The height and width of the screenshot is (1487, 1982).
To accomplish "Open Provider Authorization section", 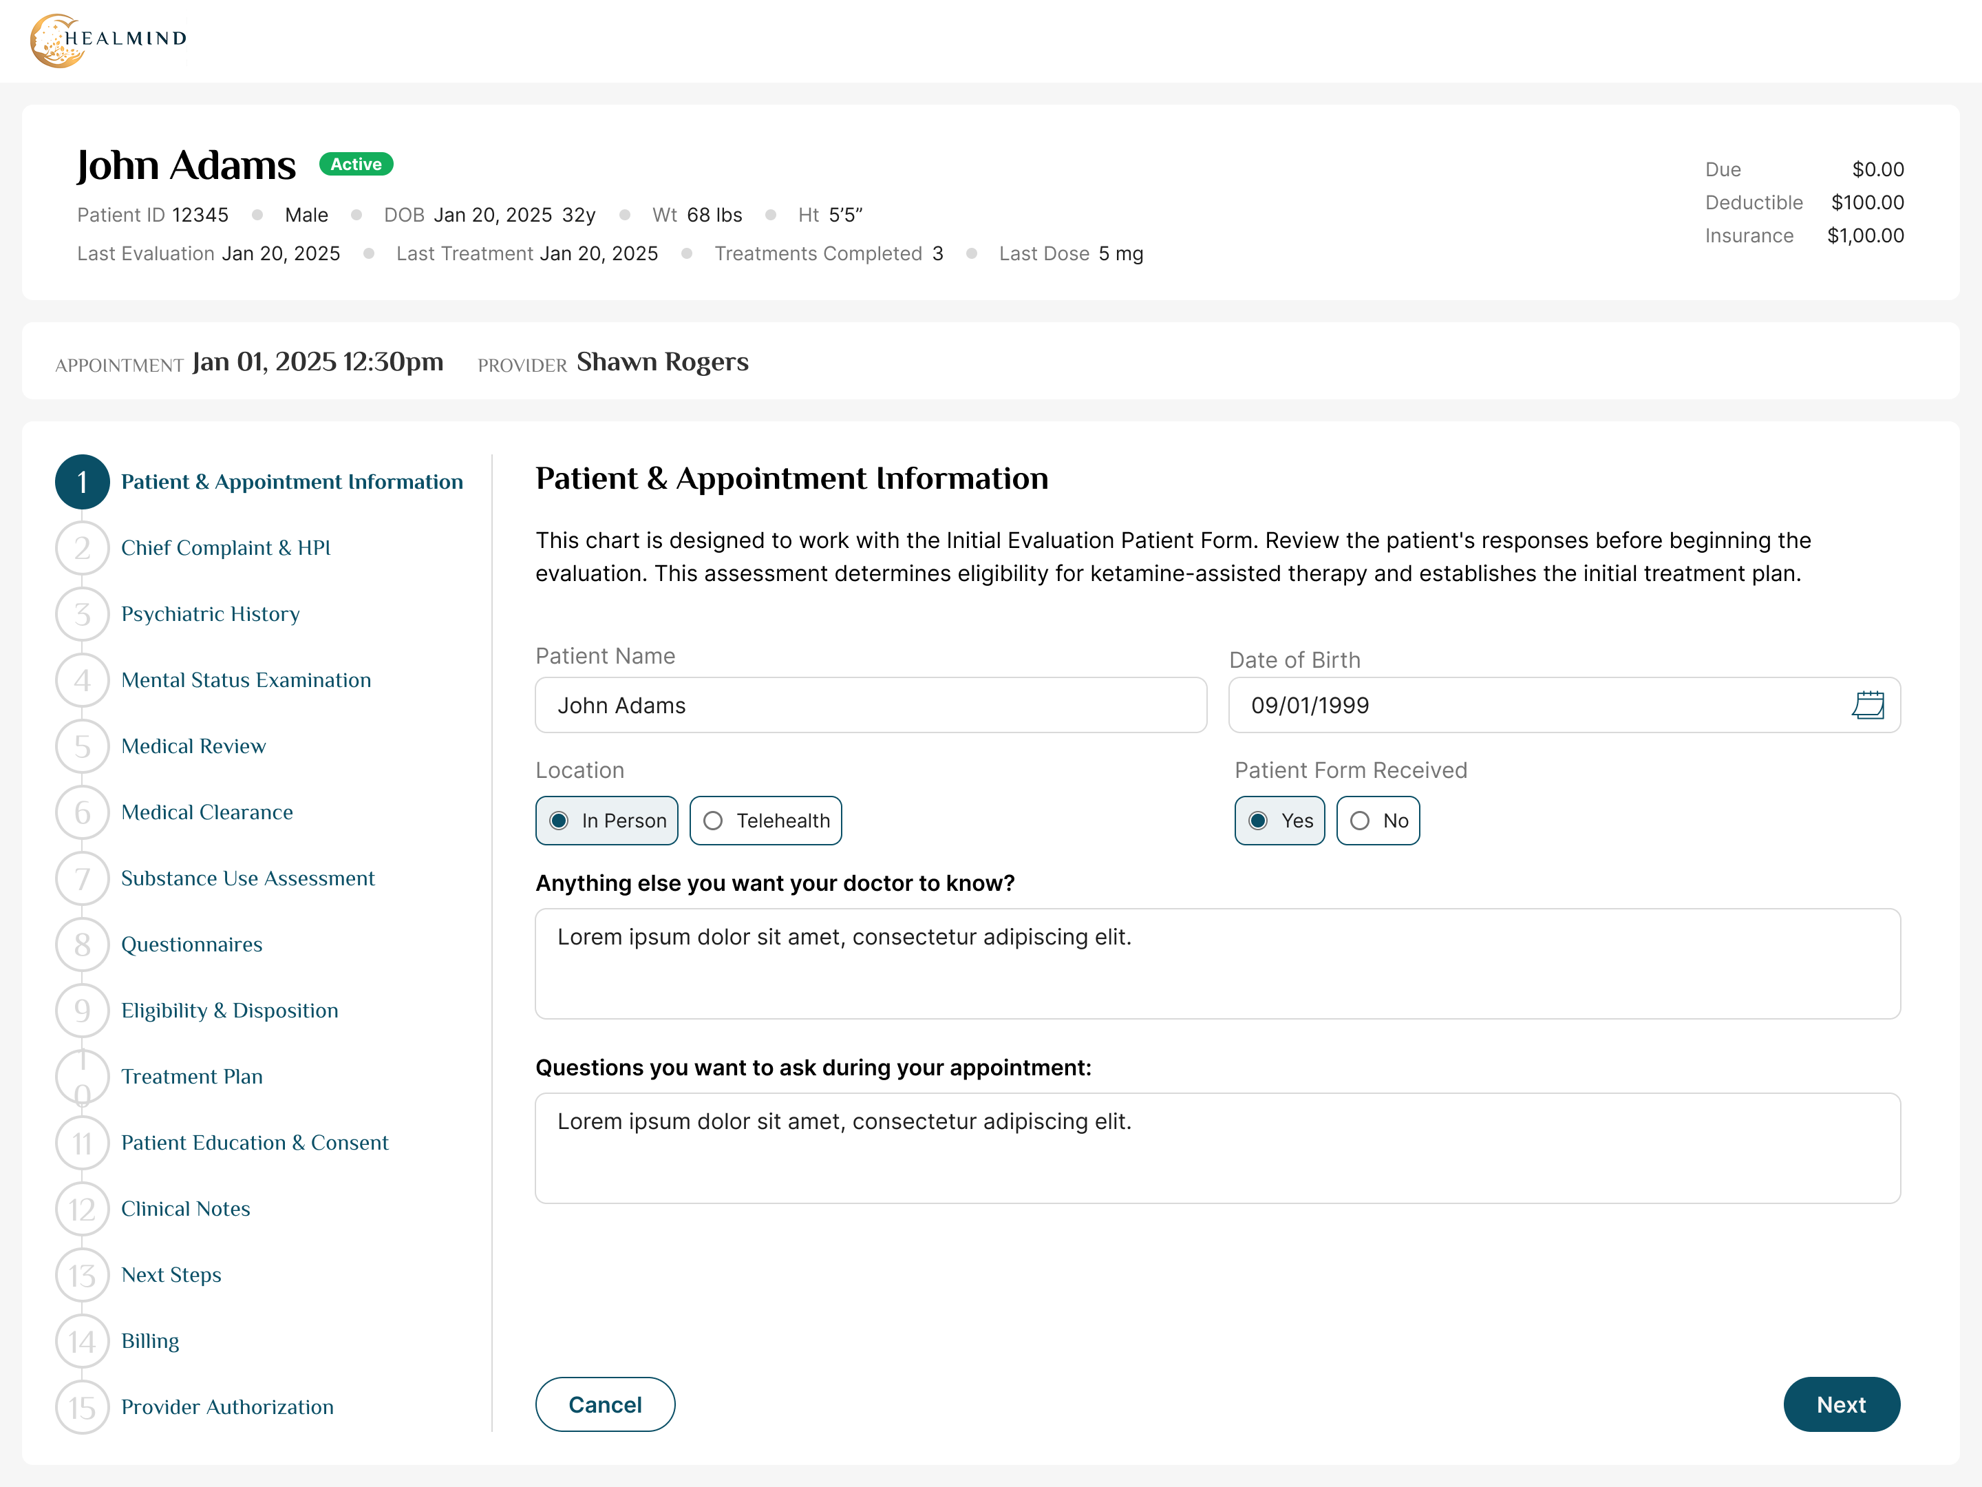I will point(228,1407).
